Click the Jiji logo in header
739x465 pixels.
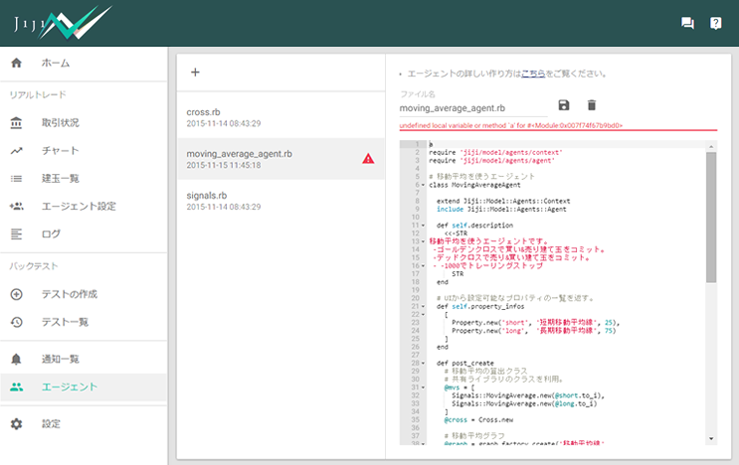pos(63,23)
